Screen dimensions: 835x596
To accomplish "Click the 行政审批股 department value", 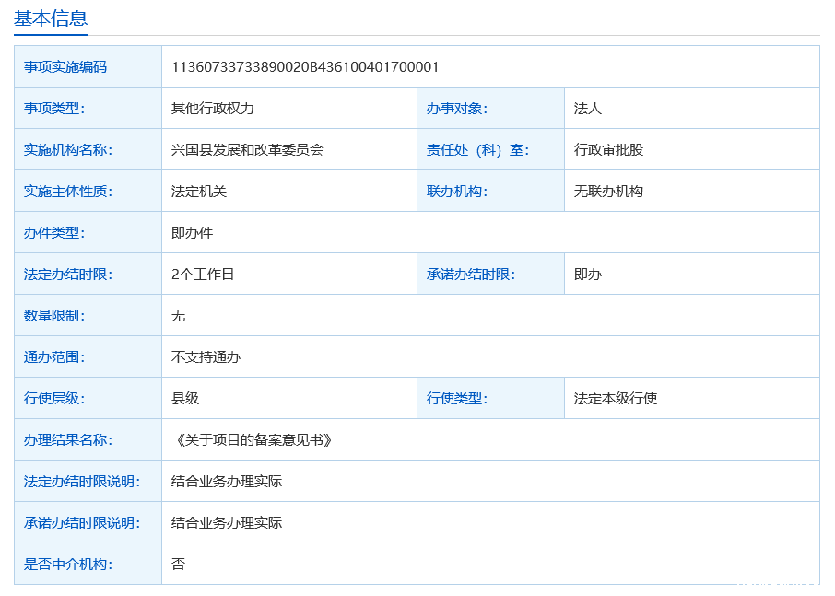I will [x=608, y=150].
